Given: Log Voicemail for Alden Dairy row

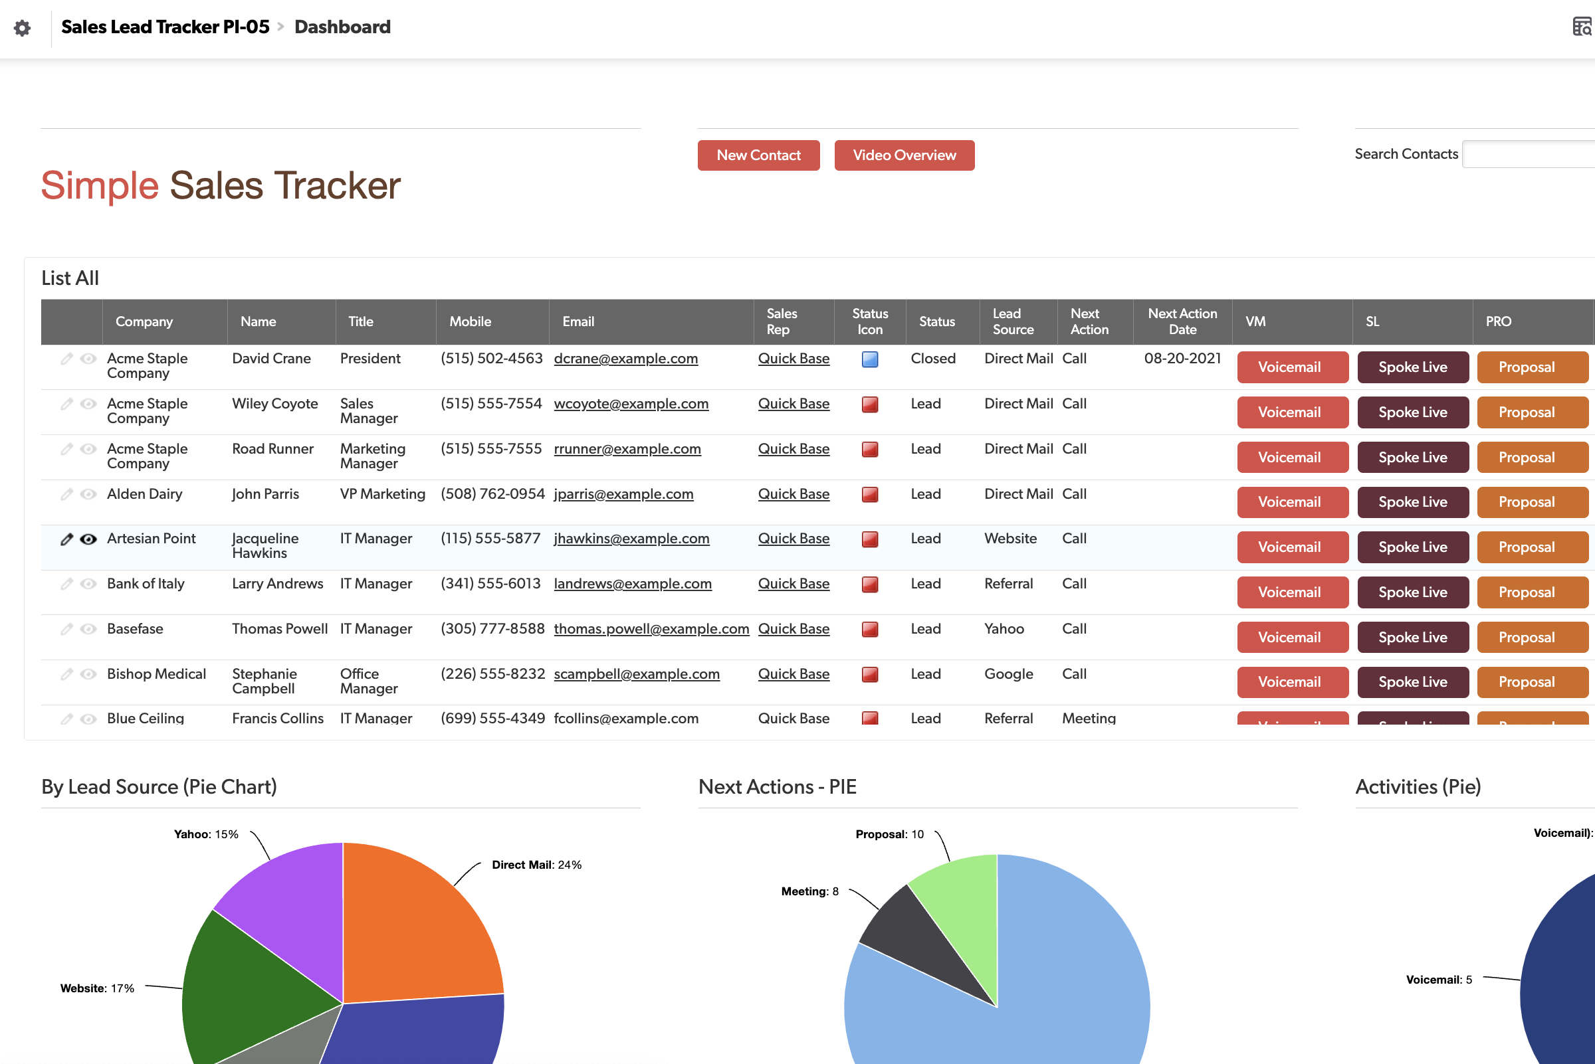Looking at the screenshot, I should point(1292,503).
